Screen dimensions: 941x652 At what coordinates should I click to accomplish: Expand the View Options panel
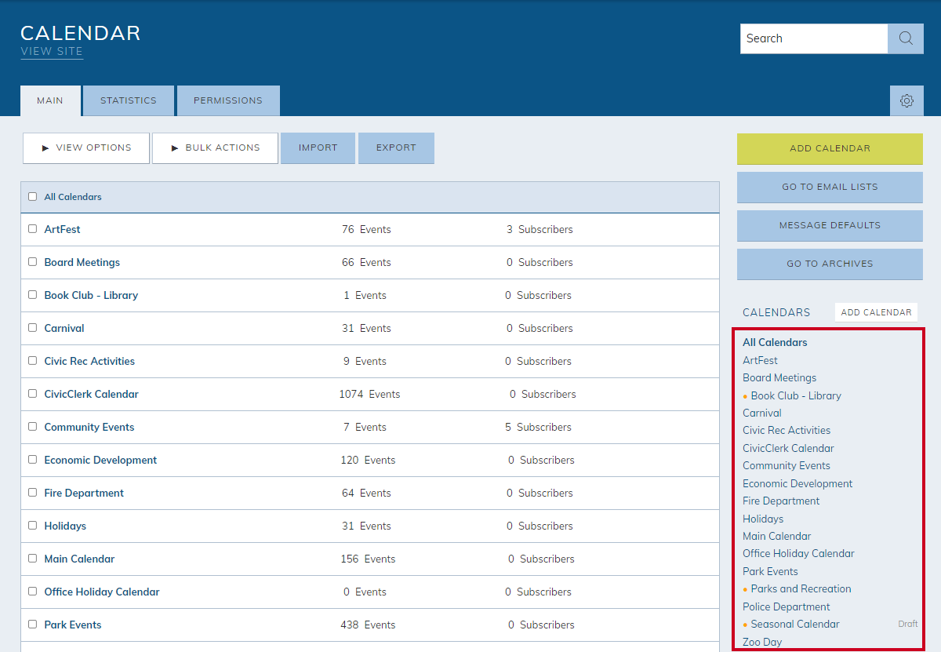pos(86,148)
